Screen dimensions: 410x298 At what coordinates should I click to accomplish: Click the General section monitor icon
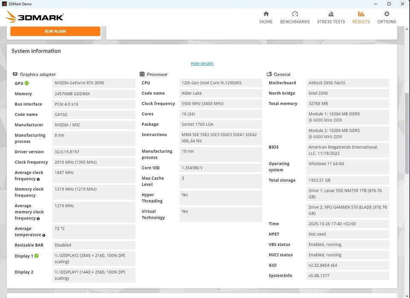coord(269,74)
